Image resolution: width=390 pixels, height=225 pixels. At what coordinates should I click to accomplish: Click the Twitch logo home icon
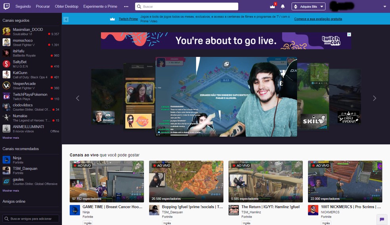pos(6,6)
